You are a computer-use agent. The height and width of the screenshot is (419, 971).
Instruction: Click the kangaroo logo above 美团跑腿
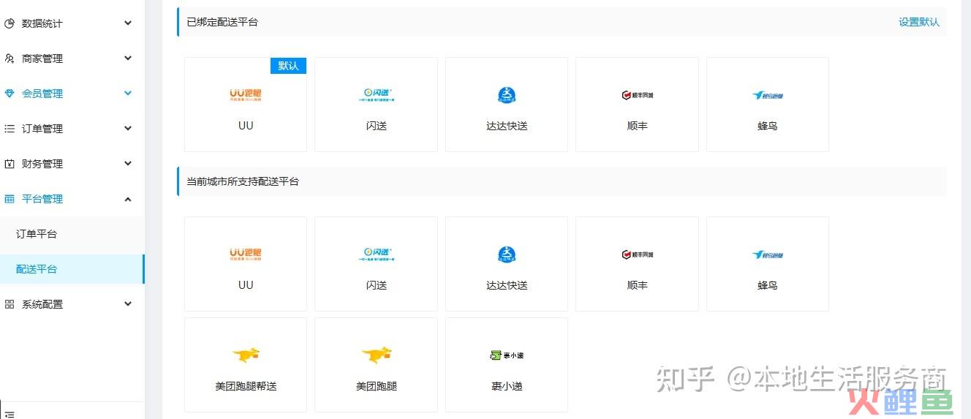(377, 355)
